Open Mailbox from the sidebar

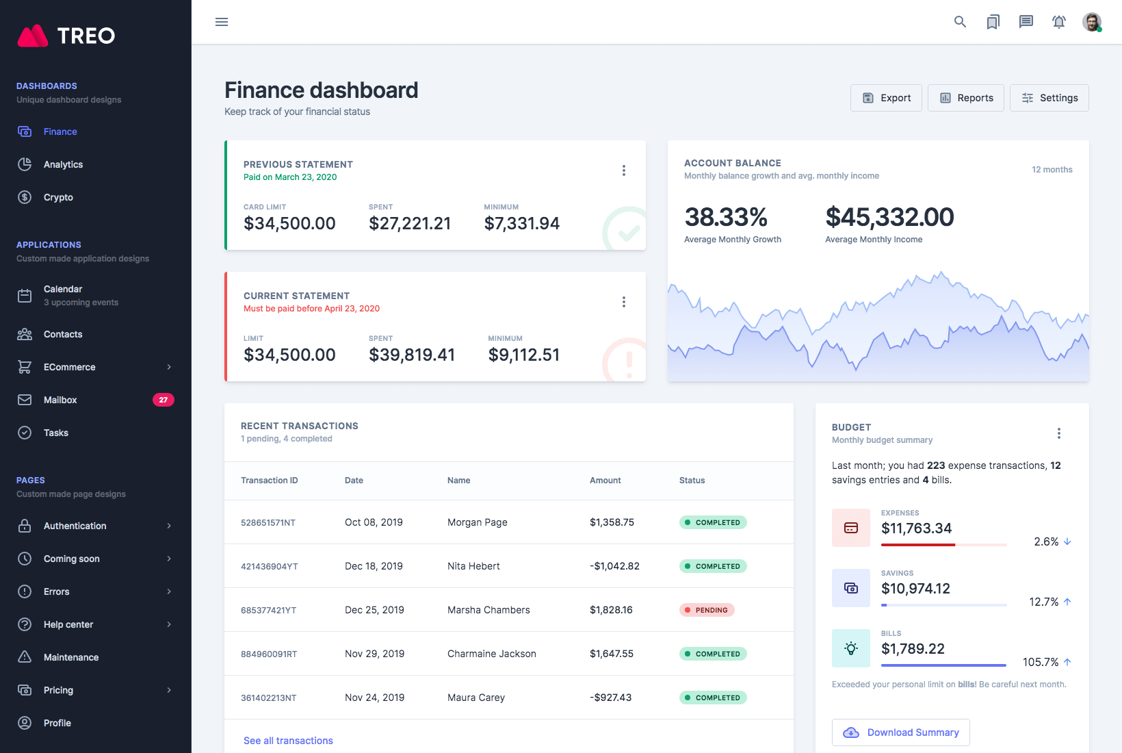[x=60, y=400]
